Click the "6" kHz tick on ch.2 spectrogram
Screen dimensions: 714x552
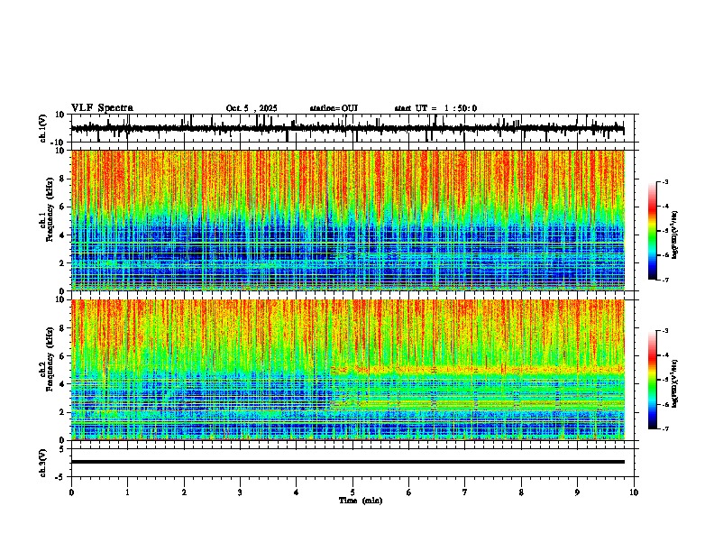(62, 356)
